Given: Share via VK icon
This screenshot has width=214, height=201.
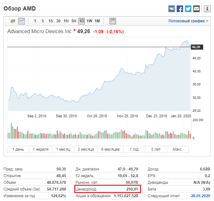Looking at the screenshot, I should pos(172,9).
